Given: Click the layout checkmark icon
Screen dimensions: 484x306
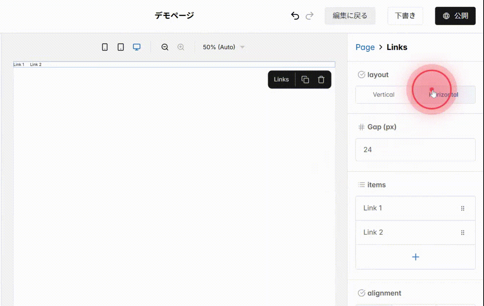Looking at the screenshot, I should tap(361, 74).
